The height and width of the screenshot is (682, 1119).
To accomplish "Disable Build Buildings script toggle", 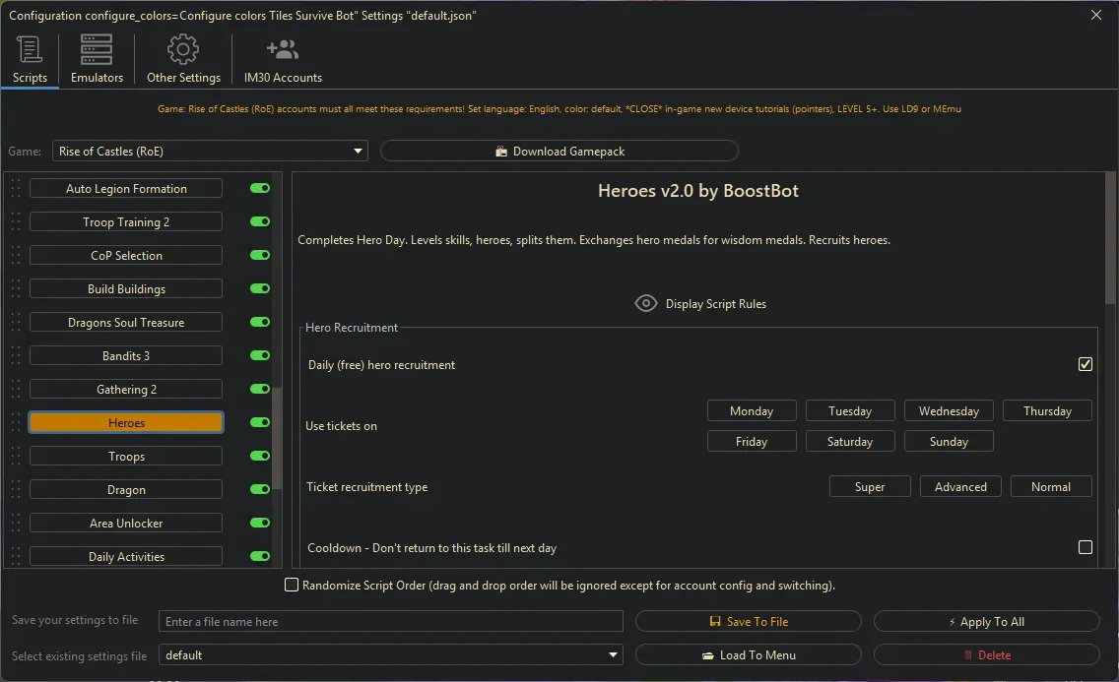I will 260,288.
